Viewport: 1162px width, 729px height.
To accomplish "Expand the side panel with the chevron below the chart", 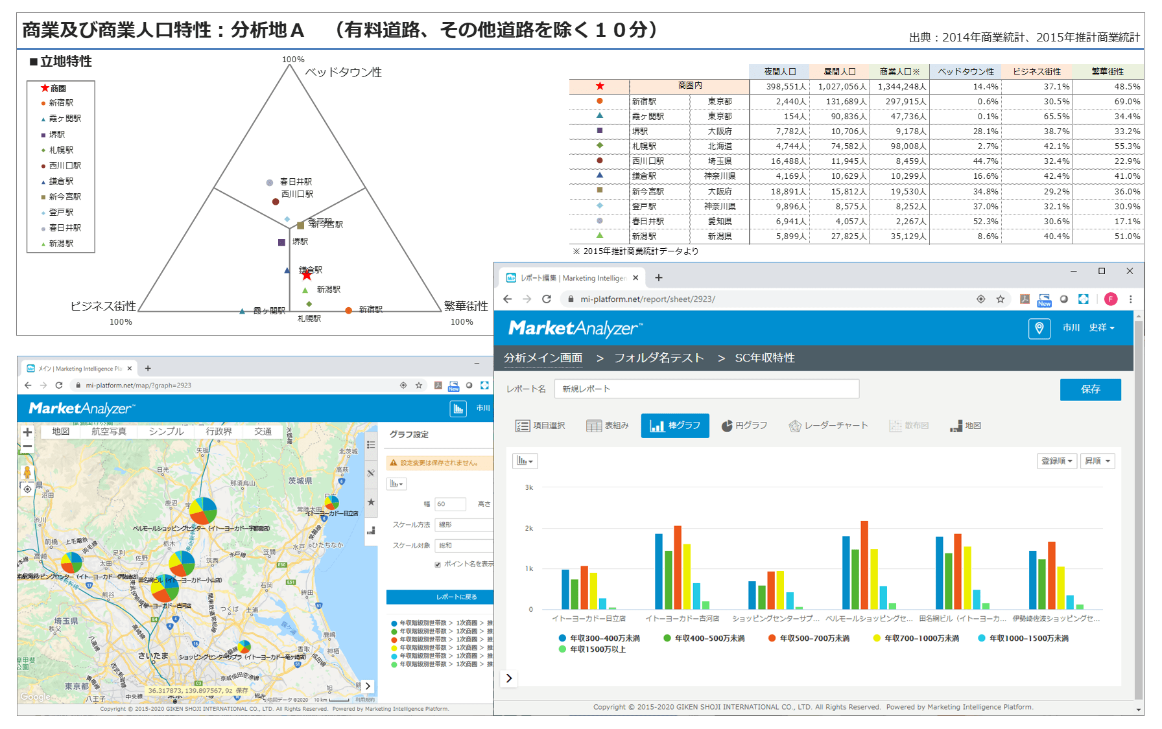I will click(x=509, y=678).
